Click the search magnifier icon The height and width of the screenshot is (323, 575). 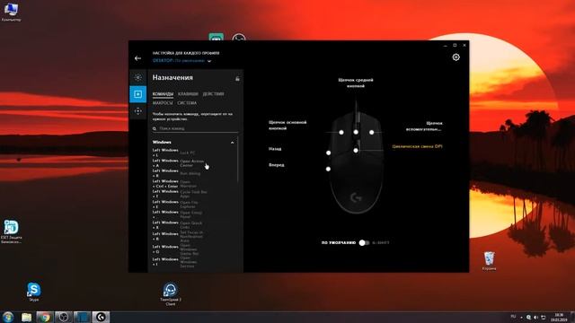click(155, 128)
